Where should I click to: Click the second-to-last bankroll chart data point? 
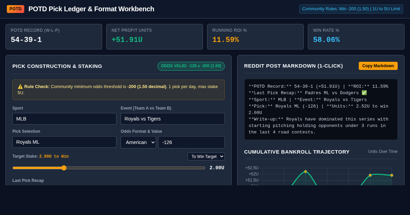[370, 175]
